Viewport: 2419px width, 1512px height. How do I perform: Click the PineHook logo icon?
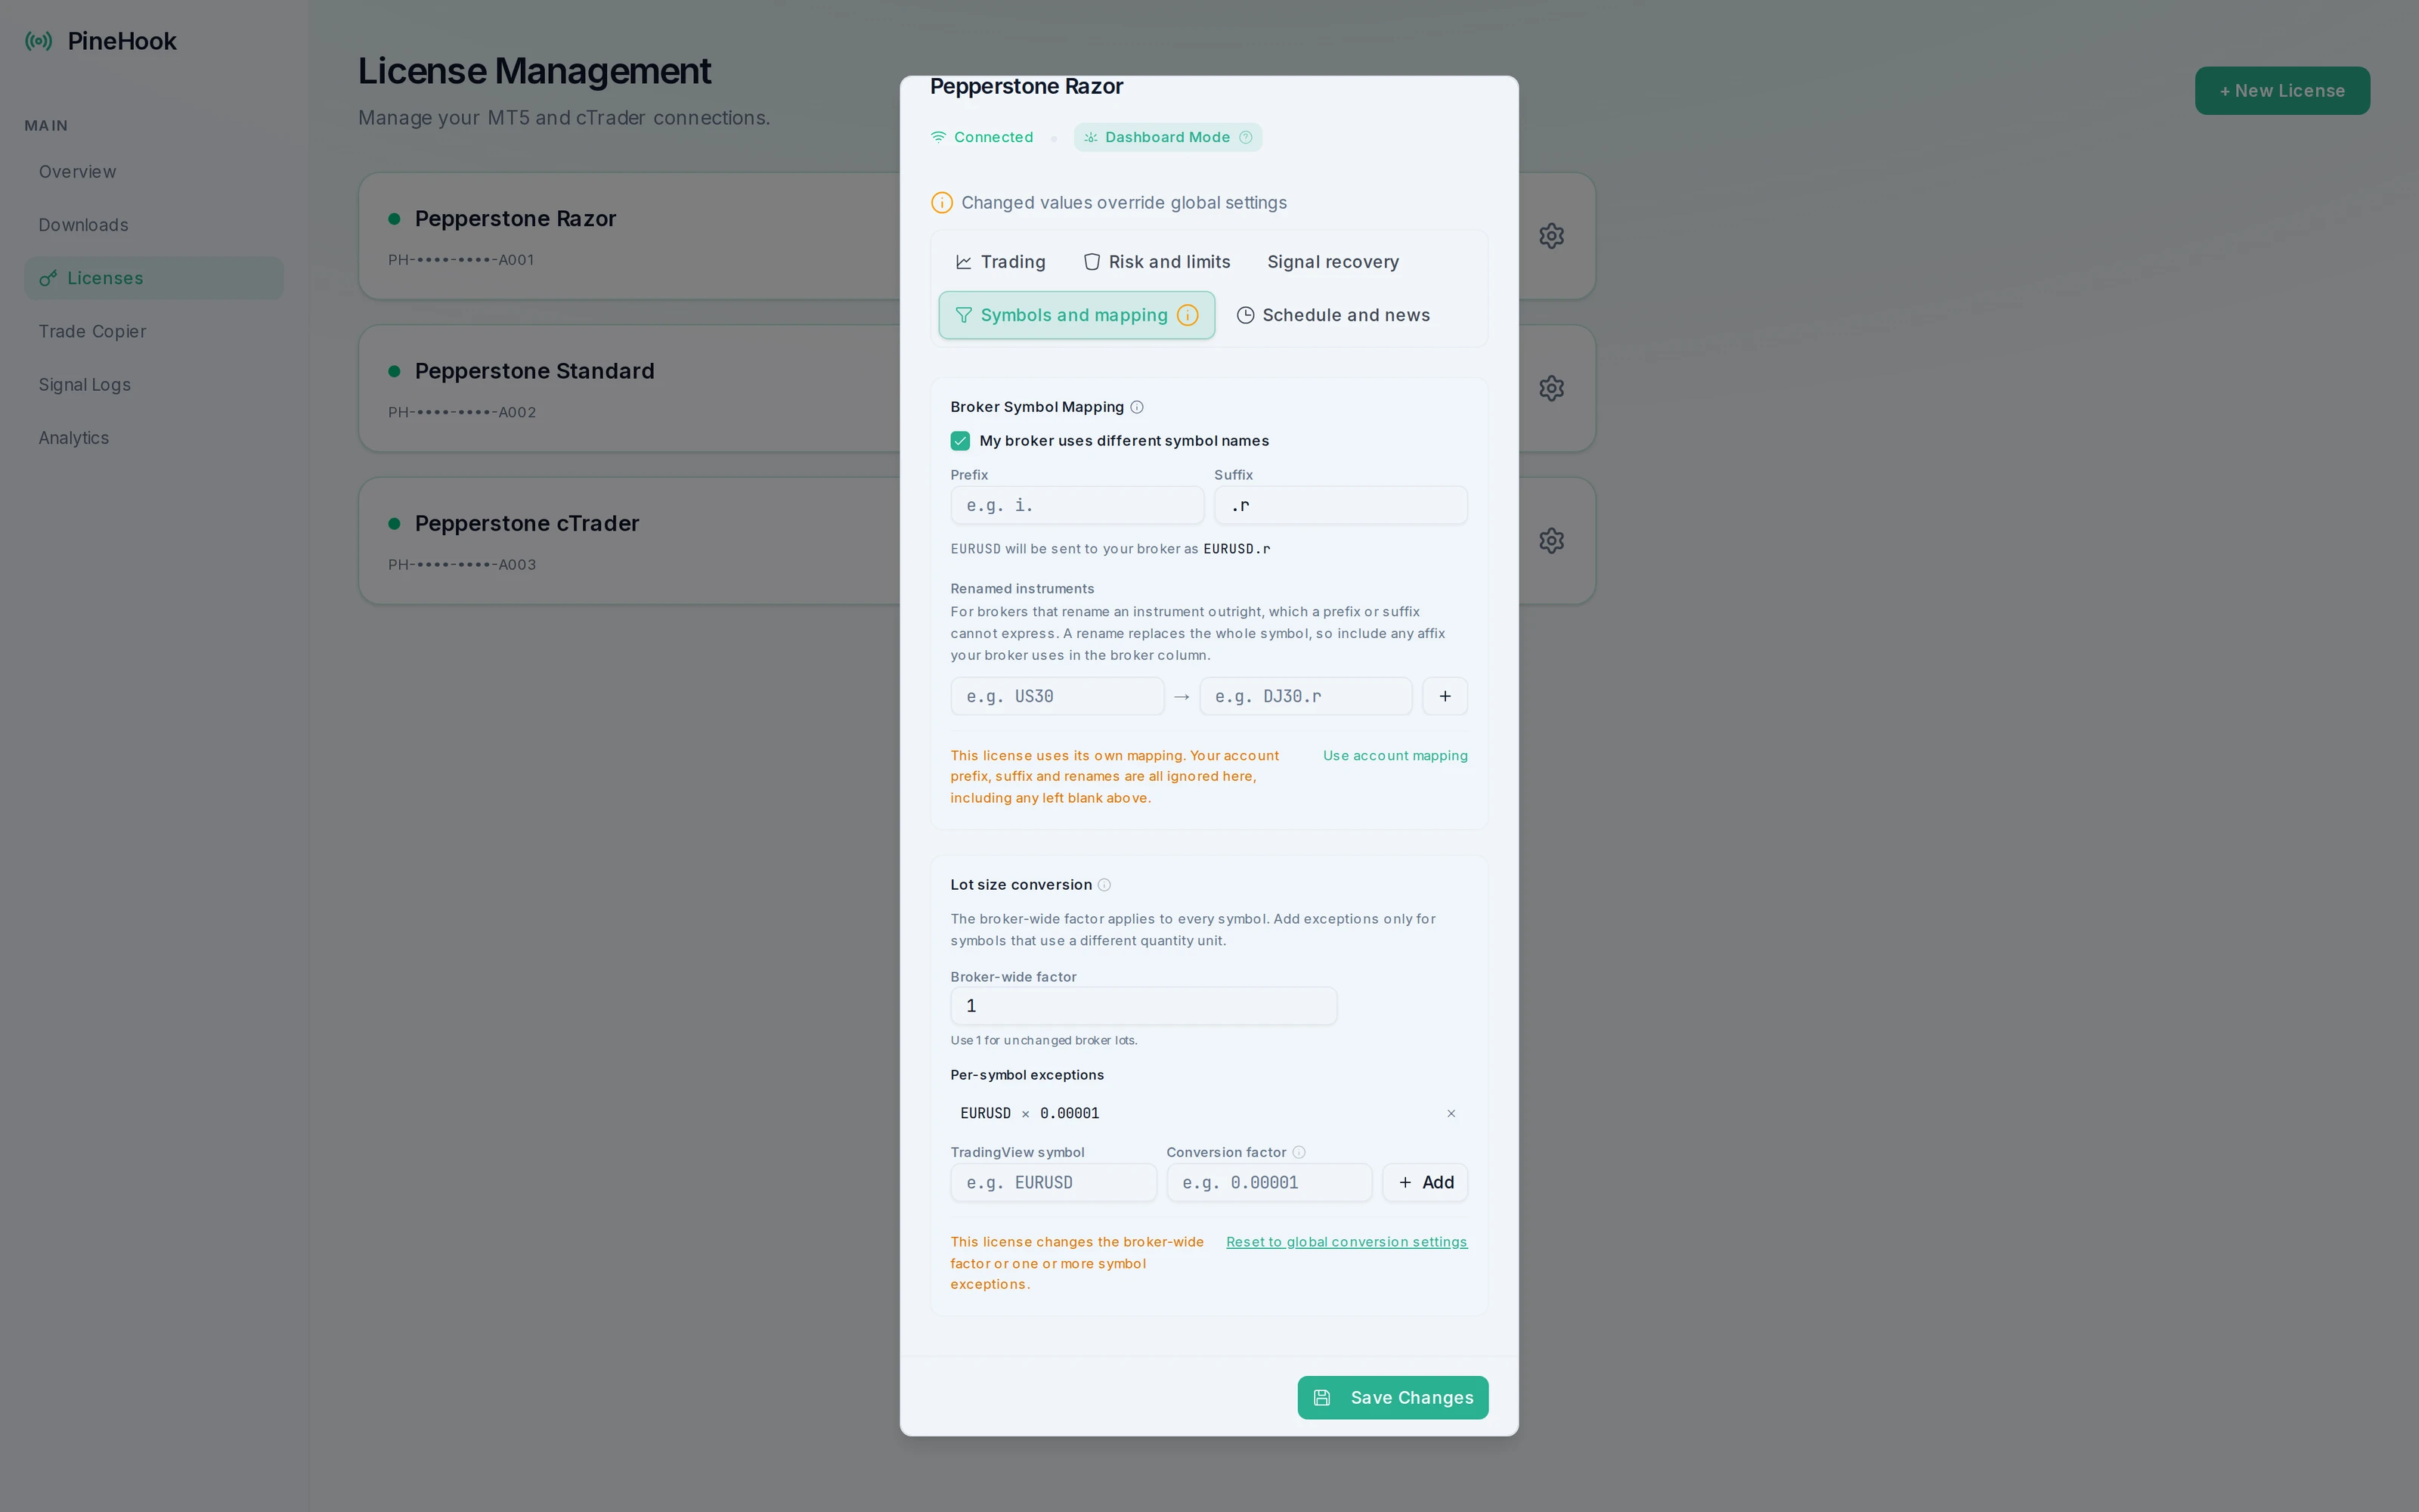[39, 41]
